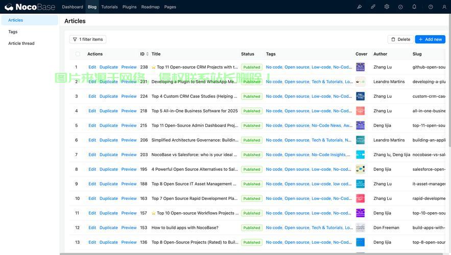Screen dimensions: 451x255
Task: Click the Status column header
Action: [x=248, y=54]
